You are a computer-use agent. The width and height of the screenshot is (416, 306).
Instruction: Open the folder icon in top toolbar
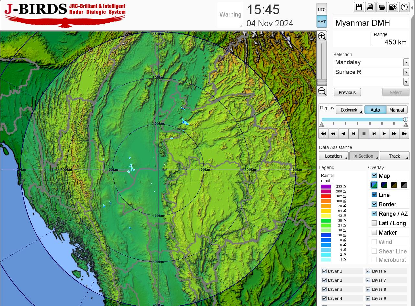click(x=382, y=7)
